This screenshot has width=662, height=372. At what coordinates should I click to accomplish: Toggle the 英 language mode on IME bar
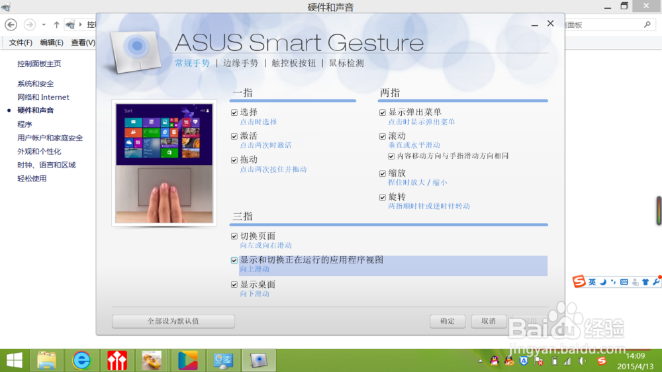[x=592, y=282]
